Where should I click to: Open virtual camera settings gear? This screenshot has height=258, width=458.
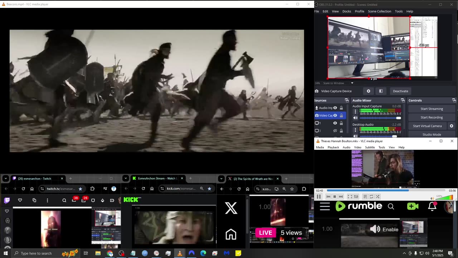pyautogui.click(x=452, y=126)
